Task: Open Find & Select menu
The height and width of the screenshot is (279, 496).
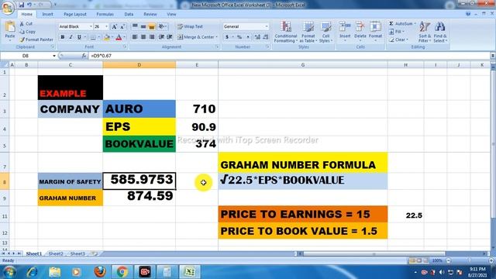Action: point(440,32)
